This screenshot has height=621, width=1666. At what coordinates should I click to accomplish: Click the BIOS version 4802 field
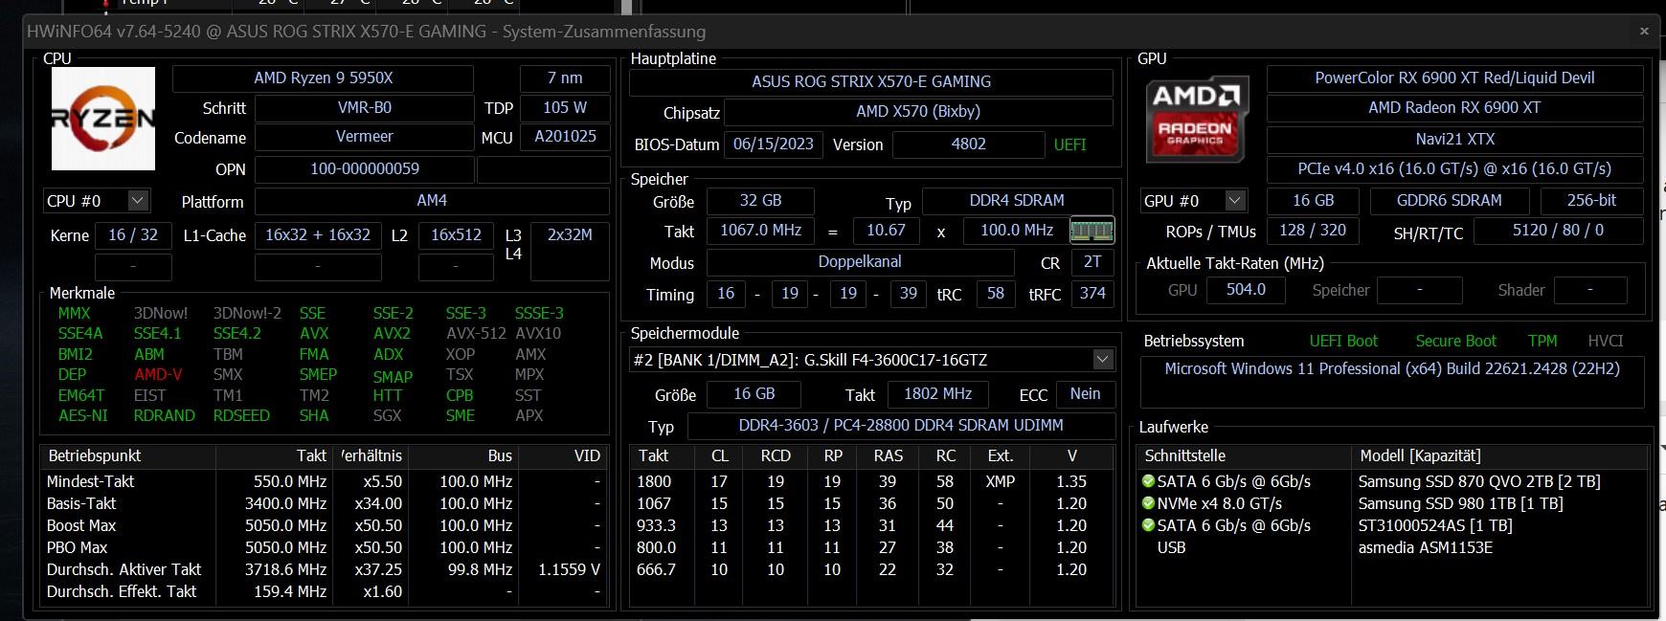tap(968, 144)
